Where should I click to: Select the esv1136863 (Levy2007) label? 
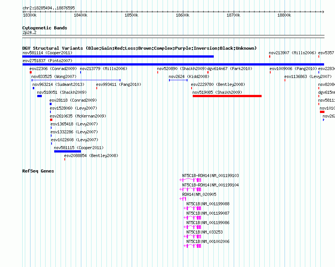(x=308, y=76)
